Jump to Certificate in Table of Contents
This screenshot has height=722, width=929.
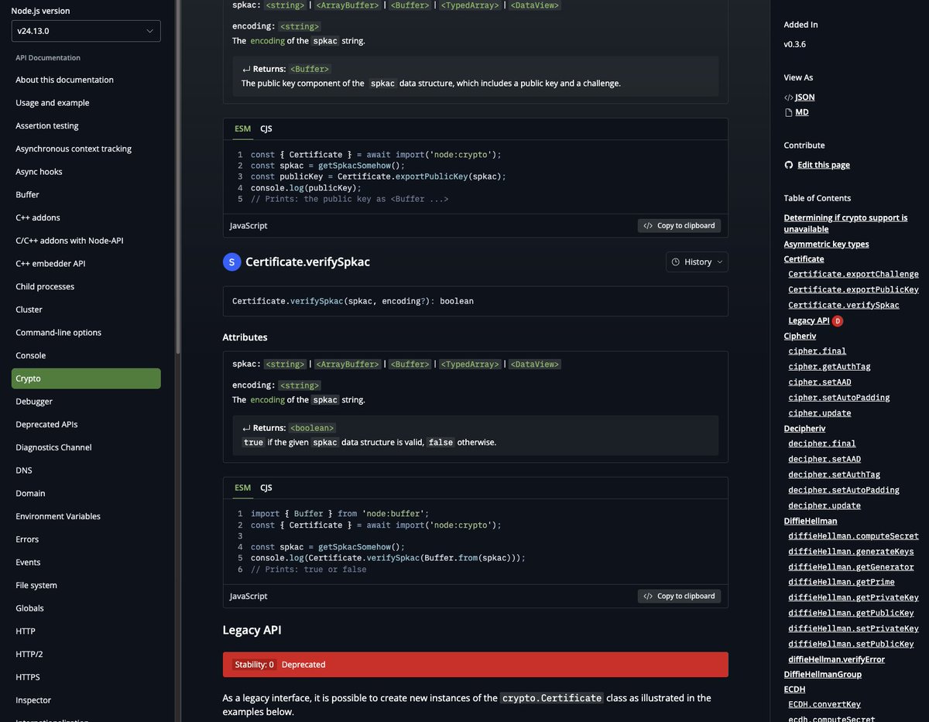804,259
